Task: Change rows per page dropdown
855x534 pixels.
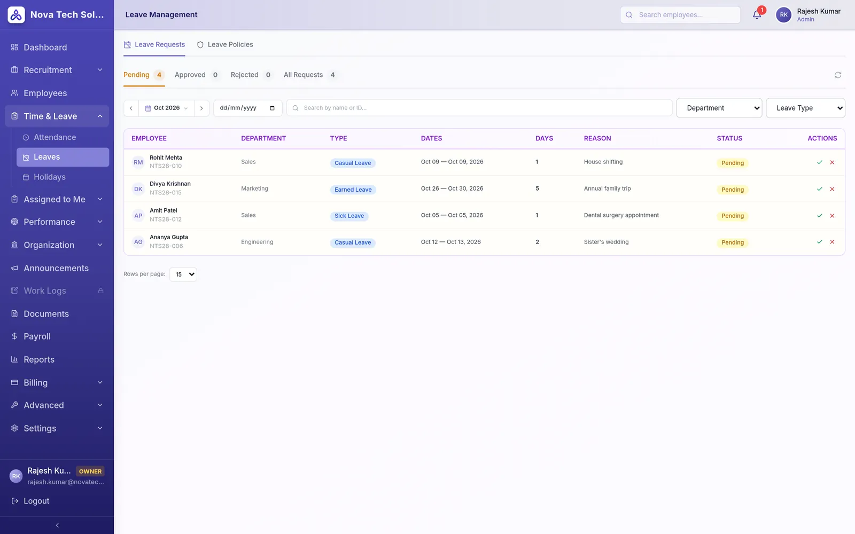Action: (183, 274)
